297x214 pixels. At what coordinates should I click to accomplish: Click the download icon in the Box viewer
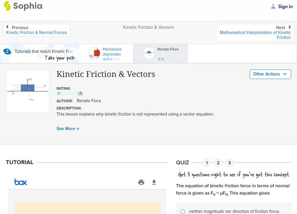point(155,182)
